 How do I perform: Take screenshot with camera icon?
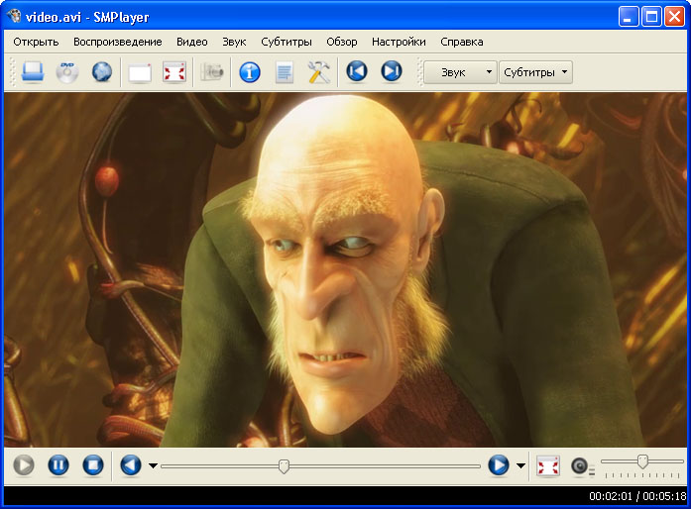coord(212,71)
